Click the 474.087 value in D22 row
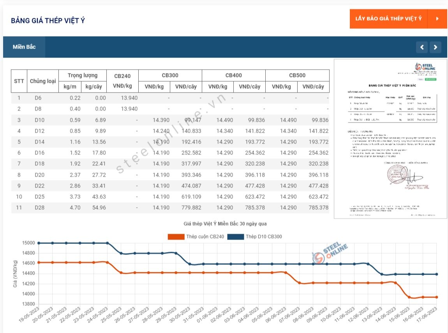 191,186
